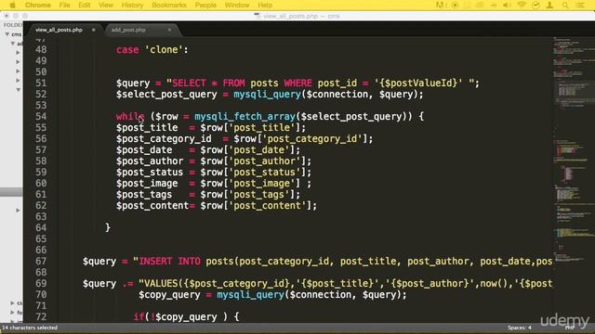595x334 pixels.
Task: Click the screen recording stop icon
Action: tap(455, 5)
